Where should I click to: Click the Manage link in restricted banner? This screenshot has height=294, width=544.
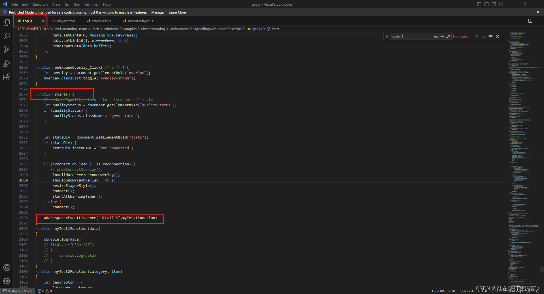click(x=157, y=12)
